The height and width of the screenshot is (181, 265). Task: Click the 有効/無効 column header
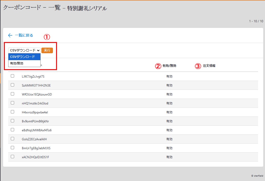(x=169, y=66)
